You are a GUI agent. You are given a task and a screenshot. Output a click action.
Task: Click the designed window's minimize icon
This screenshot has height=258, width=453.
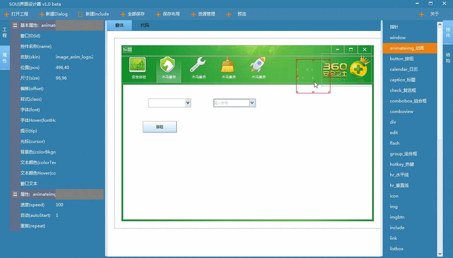click(337, 50)
